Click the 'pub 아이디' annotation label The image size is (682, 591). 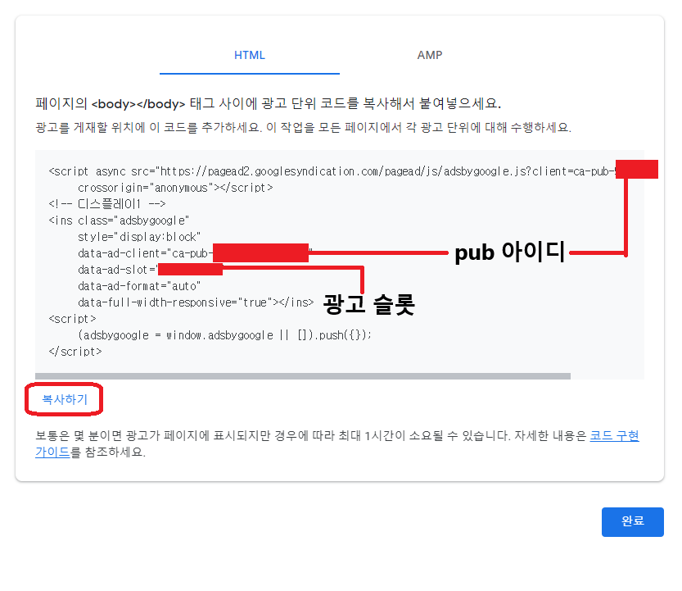pyautogui.click(x=508, y=253)
